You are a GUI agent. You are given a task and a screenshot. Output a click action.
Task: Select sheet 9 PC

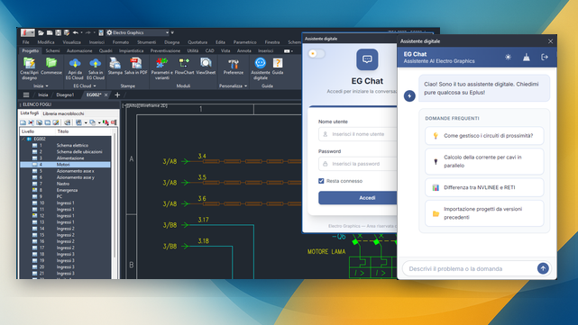click(65, 196)
